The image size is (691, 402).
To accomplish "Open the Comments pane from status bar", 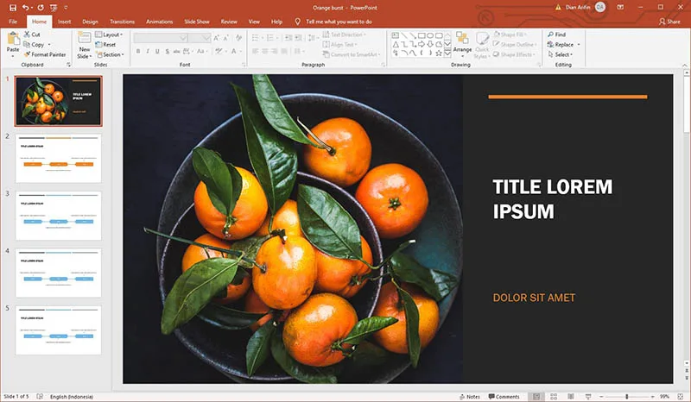I will click(504, 397).
